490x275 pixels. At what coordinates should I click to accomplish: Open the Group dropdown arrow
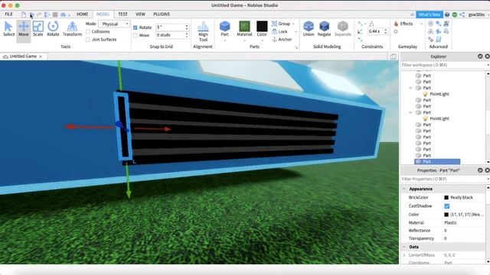(x=293, y=24)
